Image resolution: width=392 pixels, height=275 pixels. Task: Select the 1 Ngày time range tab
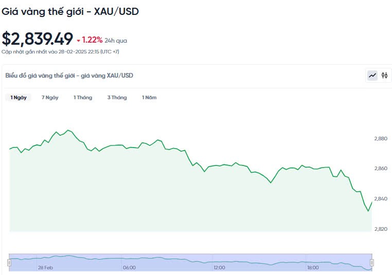point(19,98)
